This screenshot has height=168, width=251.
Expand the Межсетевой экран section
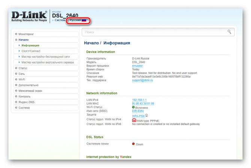tap(46, 91)
